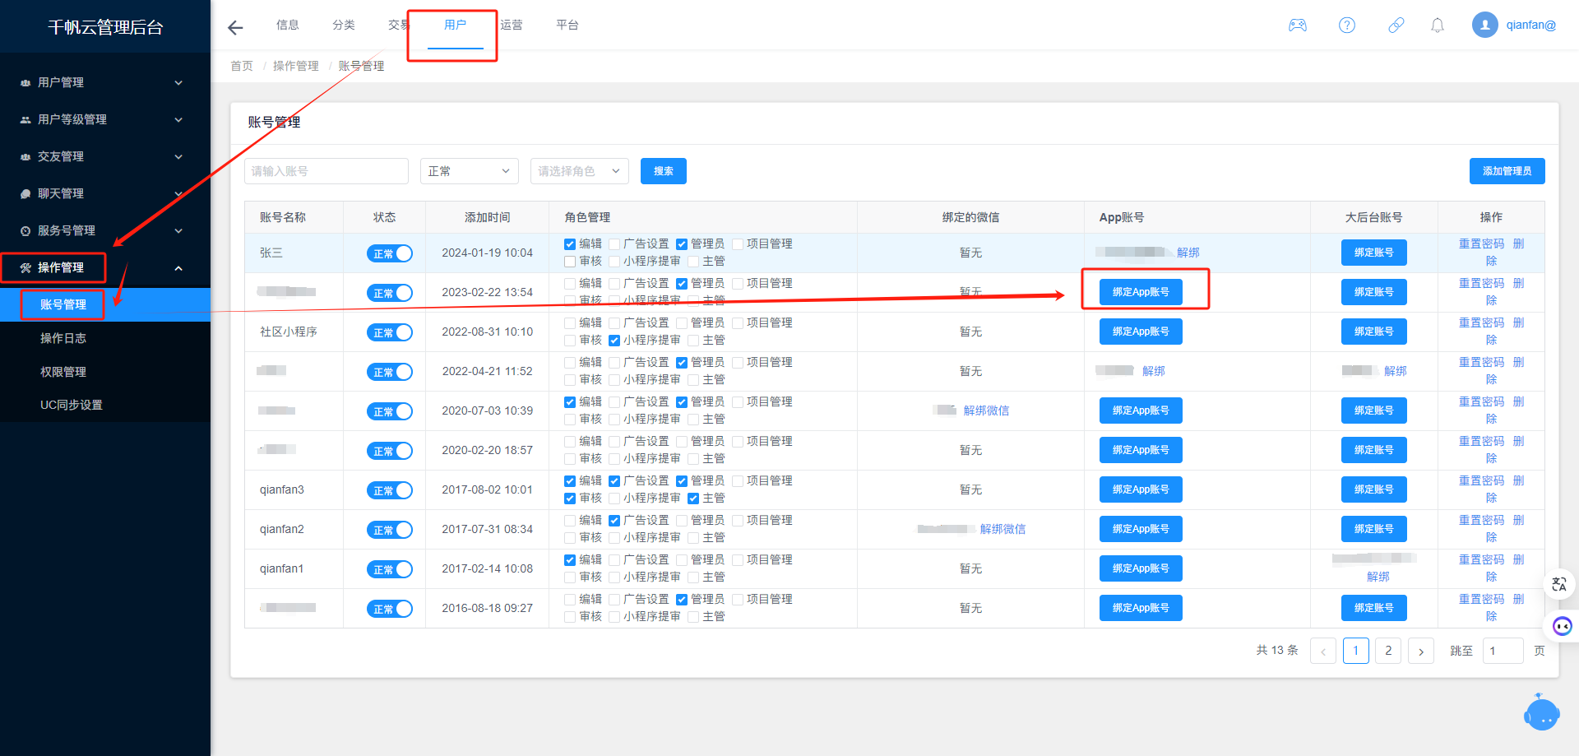Click the 交友管理 sidebar icon
Image resolution: width=1579 pixels, height=756 pixels.
click(x=25, y=157)
